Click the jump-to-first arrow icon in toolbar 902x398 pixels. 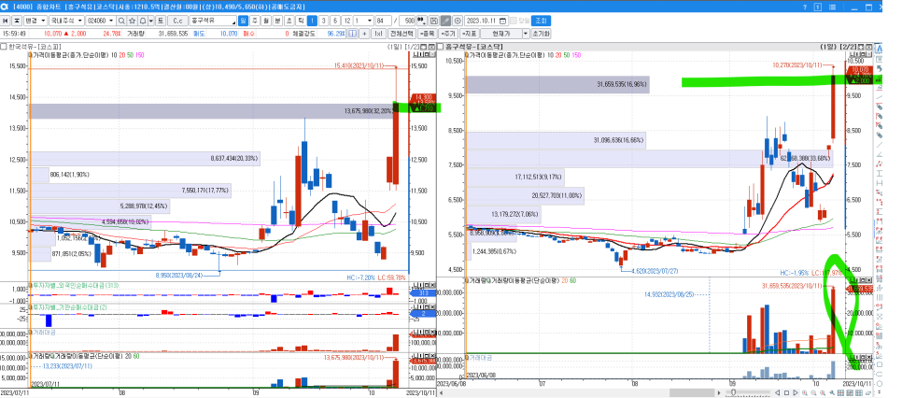point(6,21)
